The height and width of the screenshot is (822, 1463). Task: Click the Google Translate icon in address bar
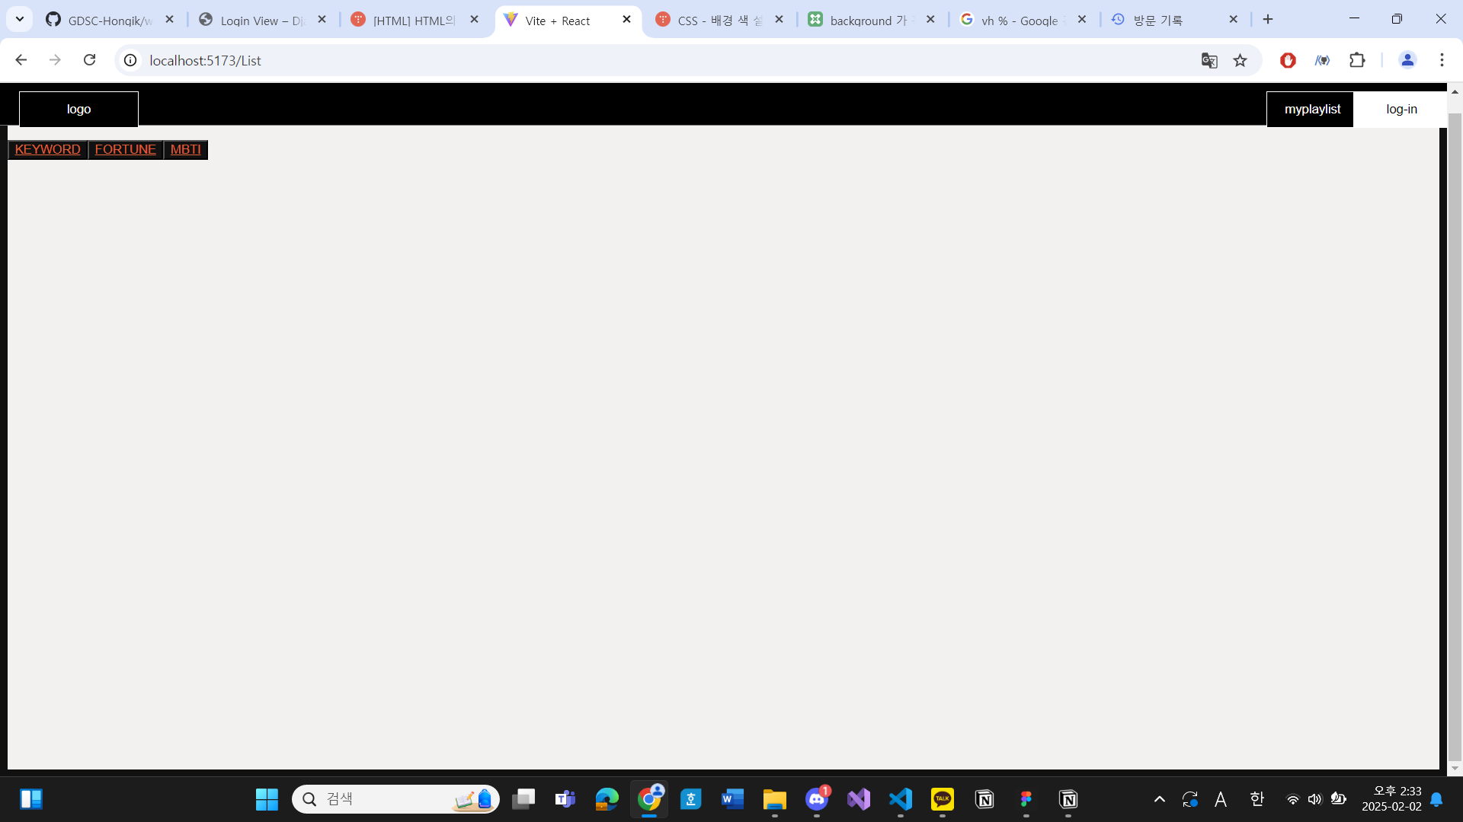click(1208, 60)
